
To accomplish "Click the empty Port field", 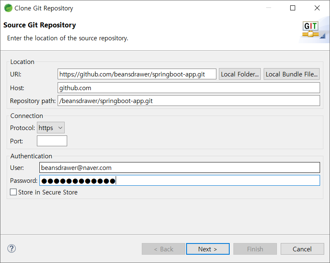I will point(52,141).
